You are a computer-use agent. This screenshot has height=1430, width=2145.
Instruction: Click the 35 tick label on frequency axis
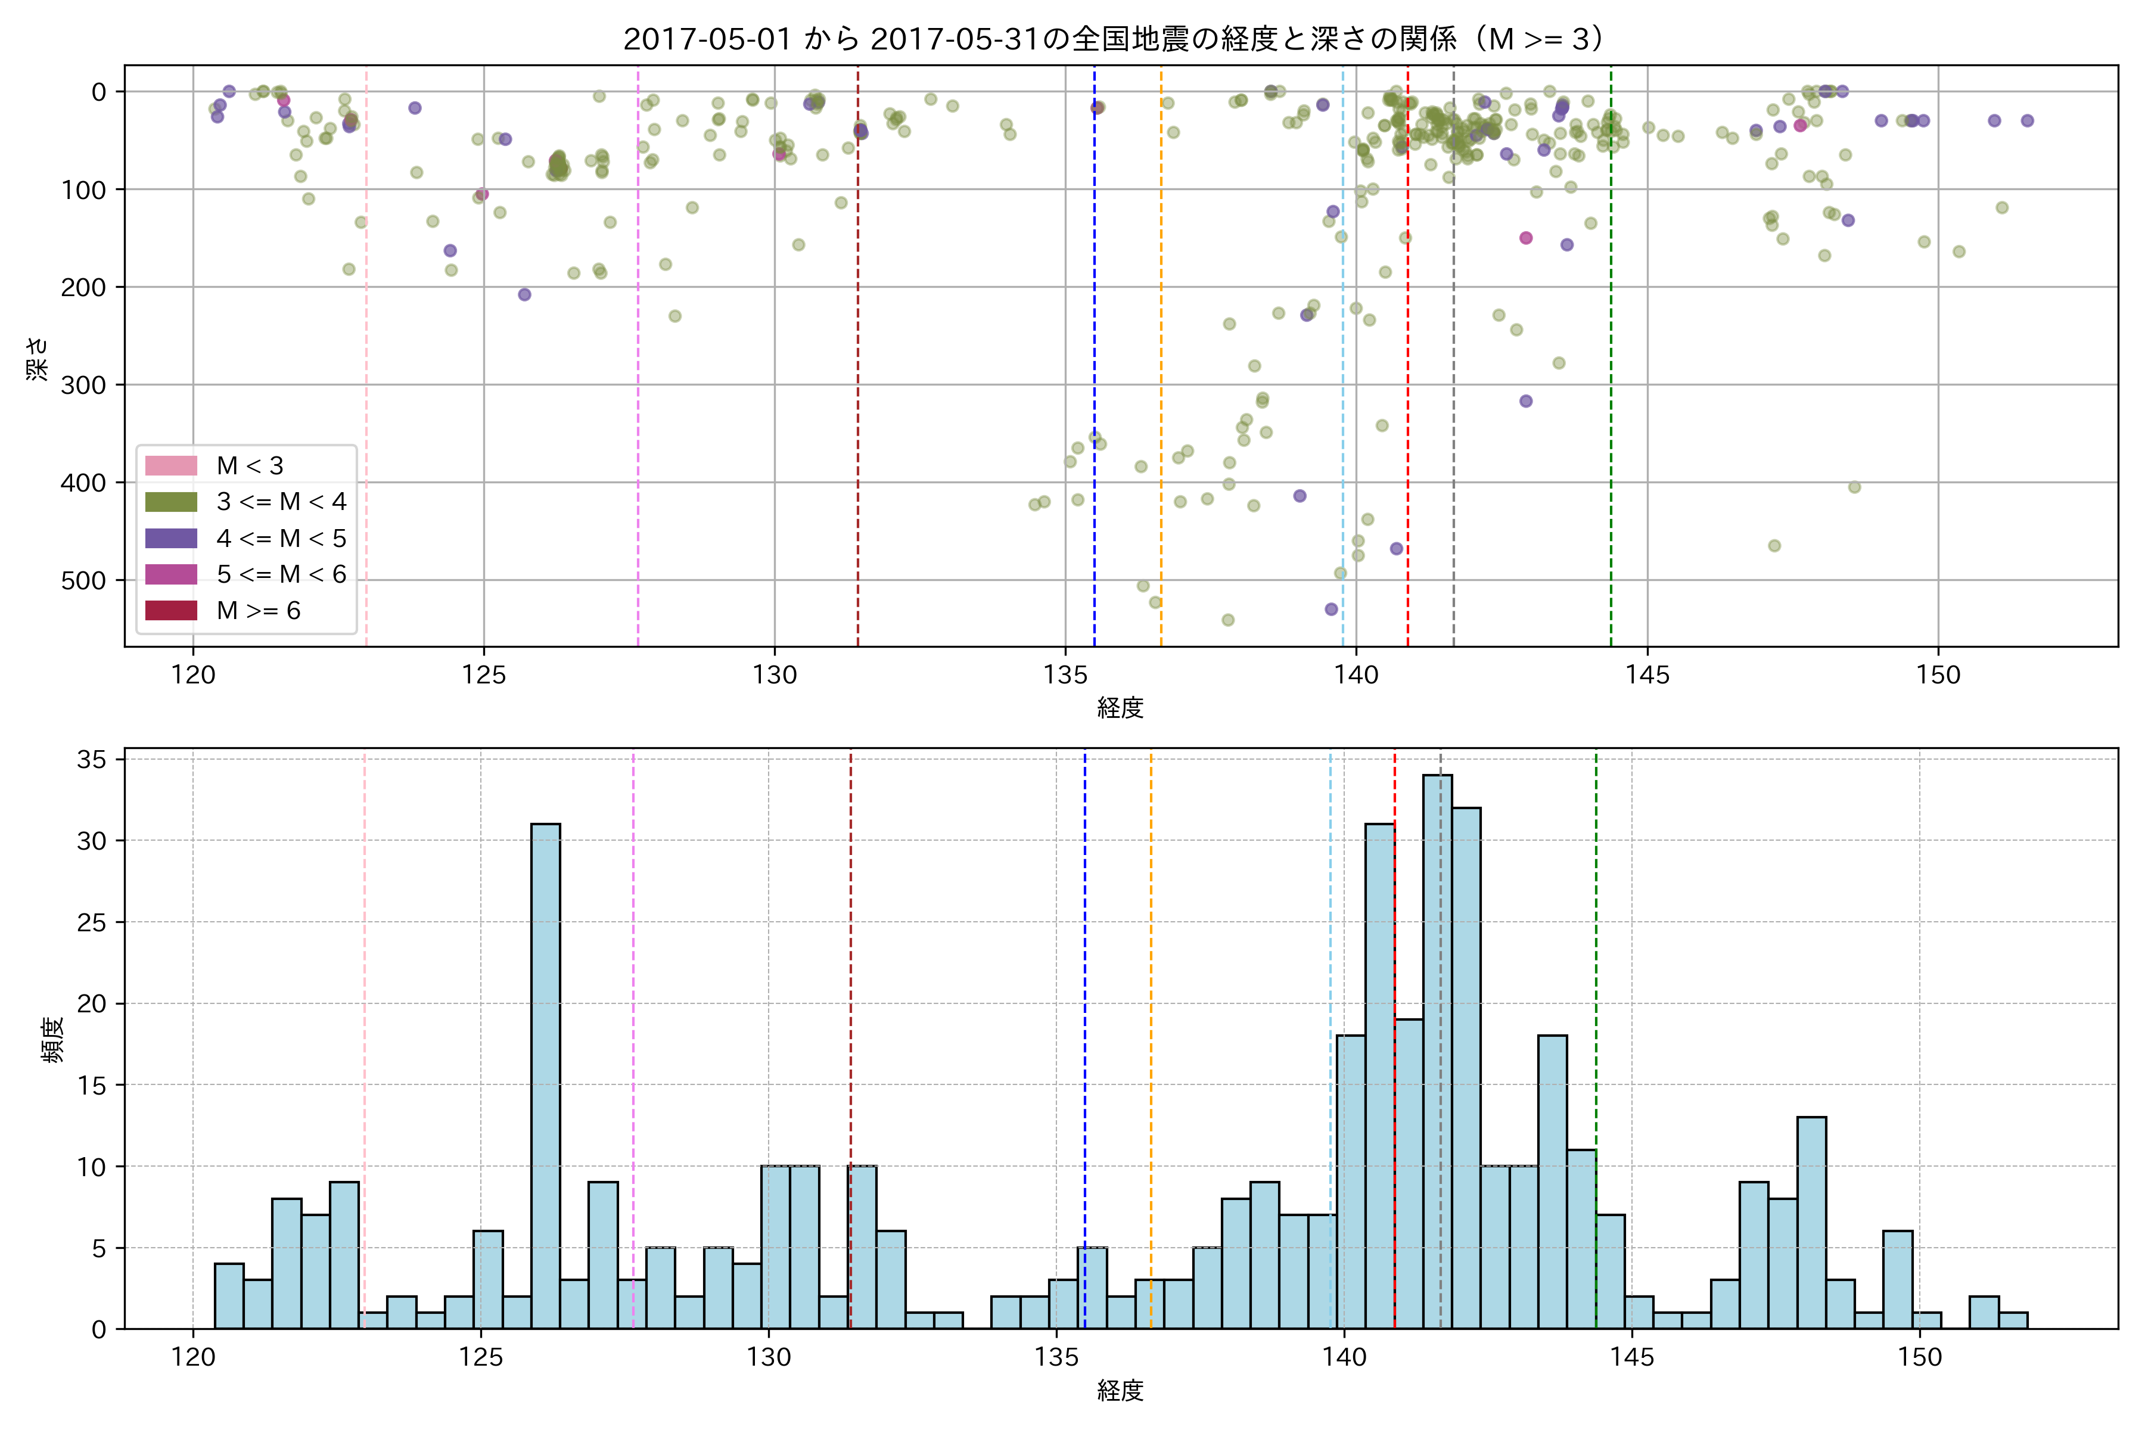pos(91,760)
